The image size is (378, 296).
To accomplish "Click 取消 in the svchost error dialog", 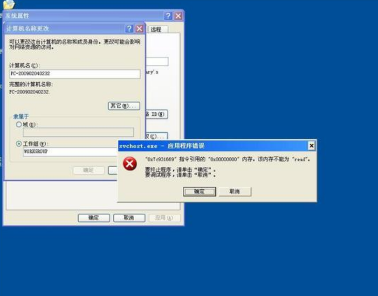I will pos(235,192).
